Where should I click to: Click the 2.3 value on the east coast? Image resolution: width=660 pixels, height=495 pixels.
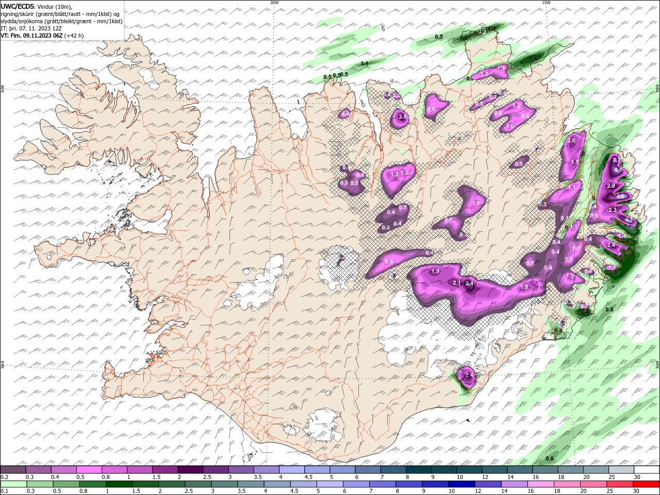pyautogui.click(x=613, y=210)
